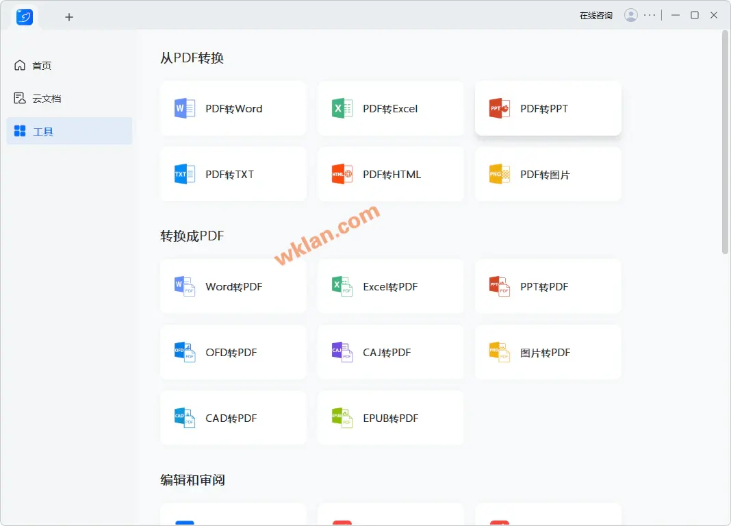This screenshot has width=731, height=526.
Task: Click the PDF转Word icon
Action: click(x=185, y=109)
